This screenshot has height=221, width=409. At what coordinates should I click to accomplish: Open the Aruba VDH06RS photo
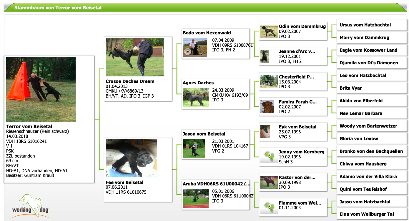click(x=196, y=198)
